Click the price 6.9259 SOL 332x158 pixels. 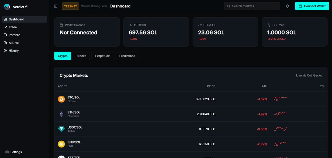click(x=207, y=144)
